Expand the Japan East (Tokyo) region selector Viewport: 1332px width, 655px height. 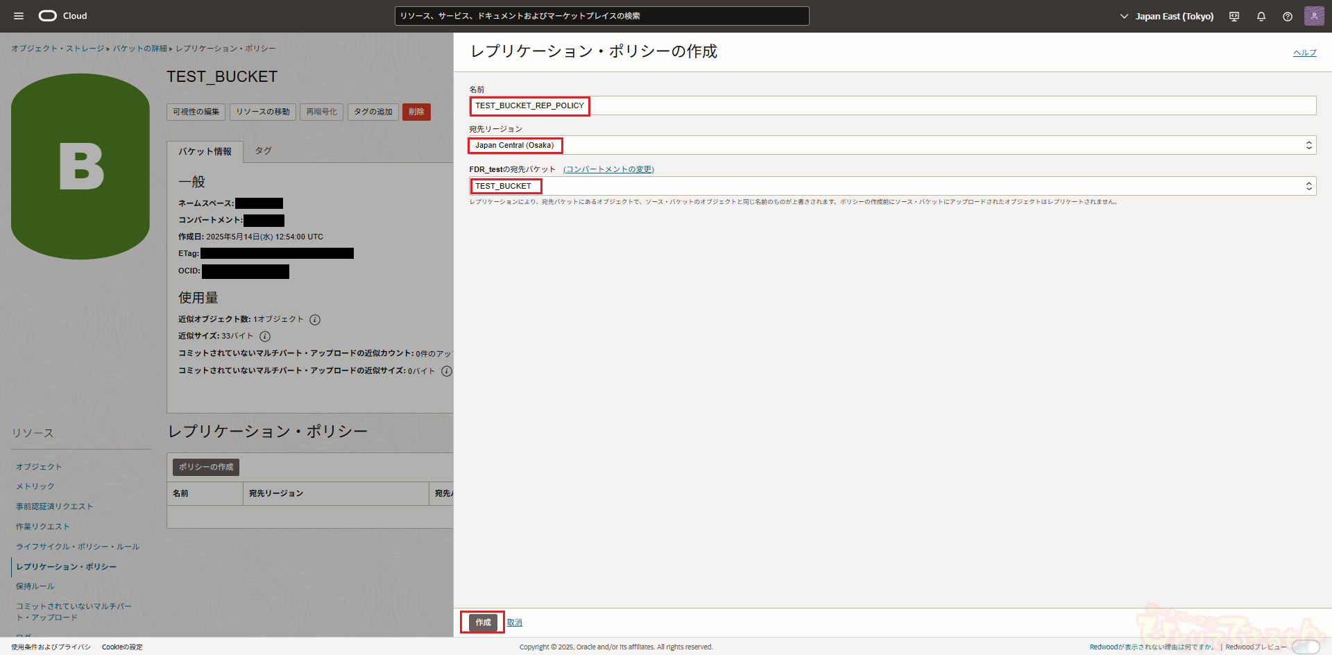1167,16
